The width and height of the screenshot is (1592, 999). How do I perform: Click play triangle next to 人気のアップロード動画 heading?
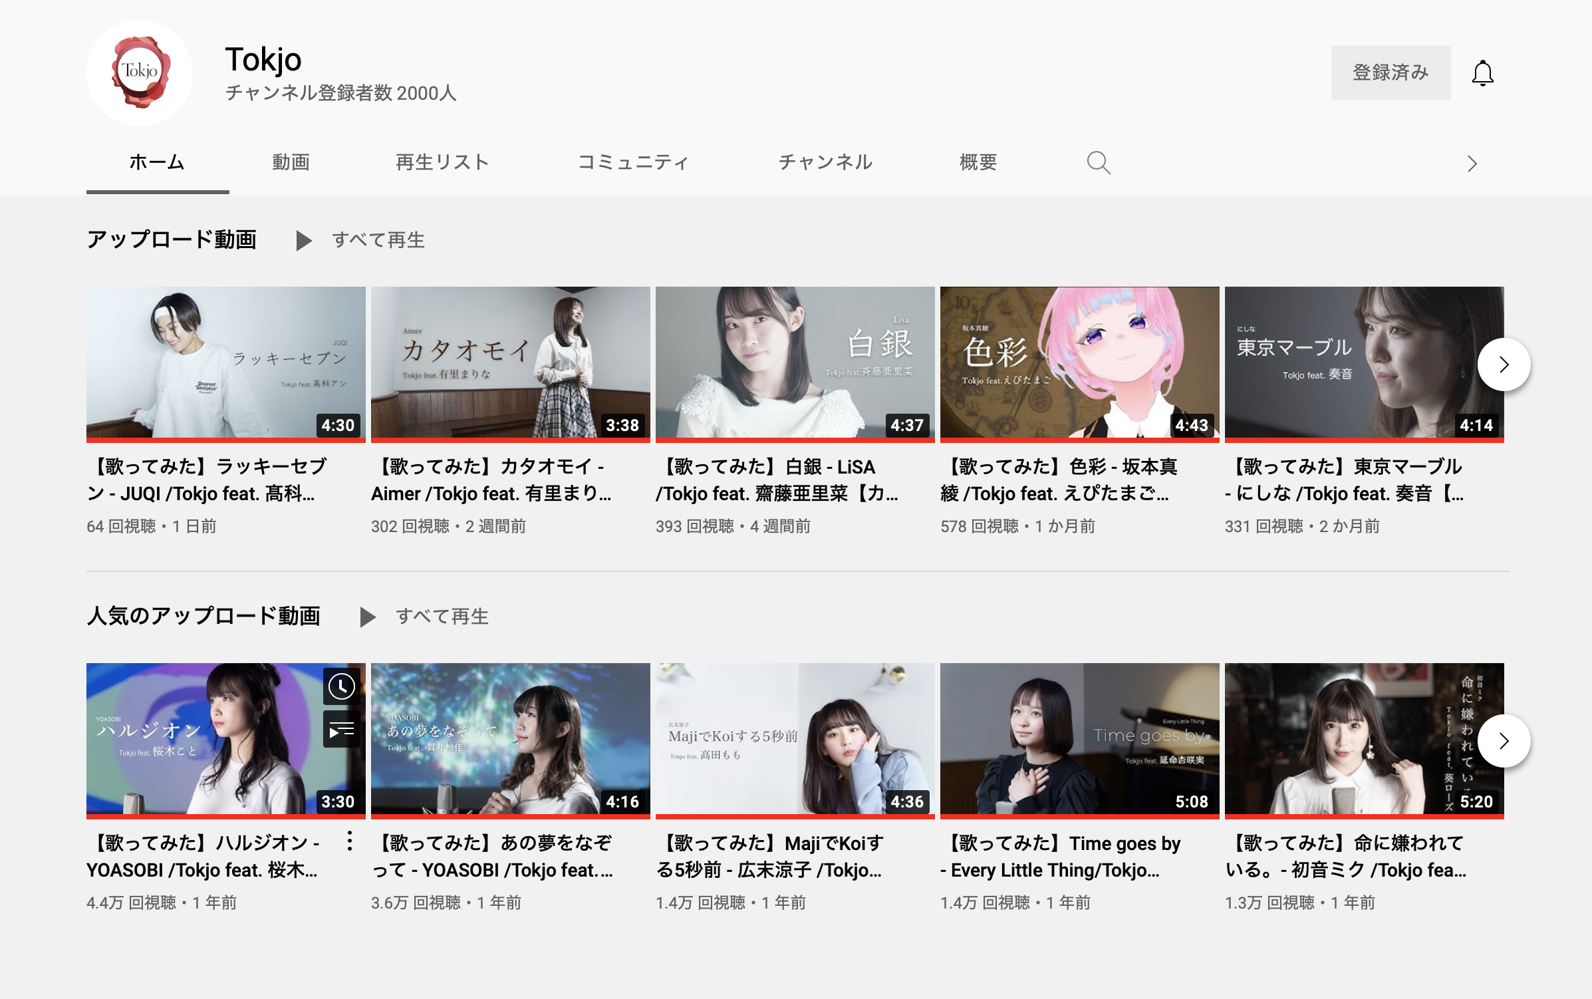[367, 617]
